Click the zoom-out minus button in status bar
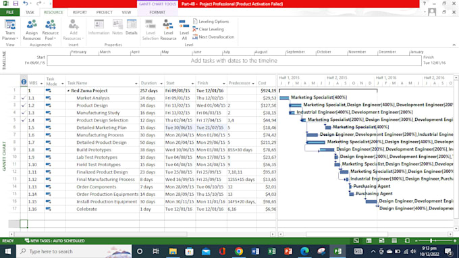This screenshot has height=258, width=459. [x=416, y=240]
